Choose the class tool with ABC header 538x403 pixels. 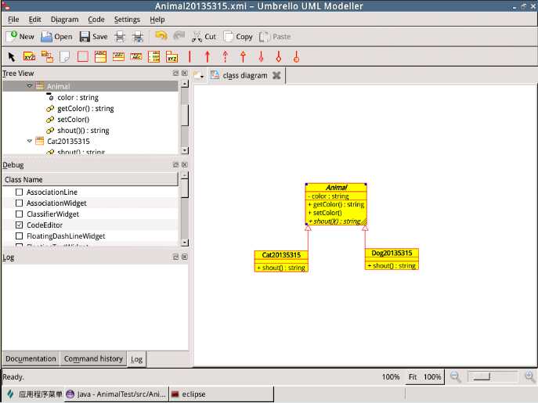(x=100, y=56)
